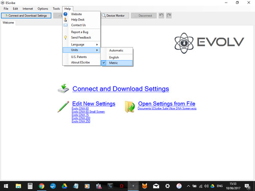Image resolution: width=255 pixels, height=191 pixels.
Task: Click the lightbulb Send Feedback icon
Action: 65,37
